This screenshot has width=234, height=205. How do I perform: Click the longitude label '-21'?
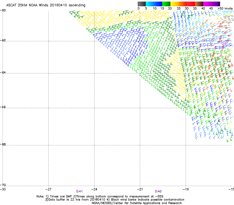tap(140, 189)
